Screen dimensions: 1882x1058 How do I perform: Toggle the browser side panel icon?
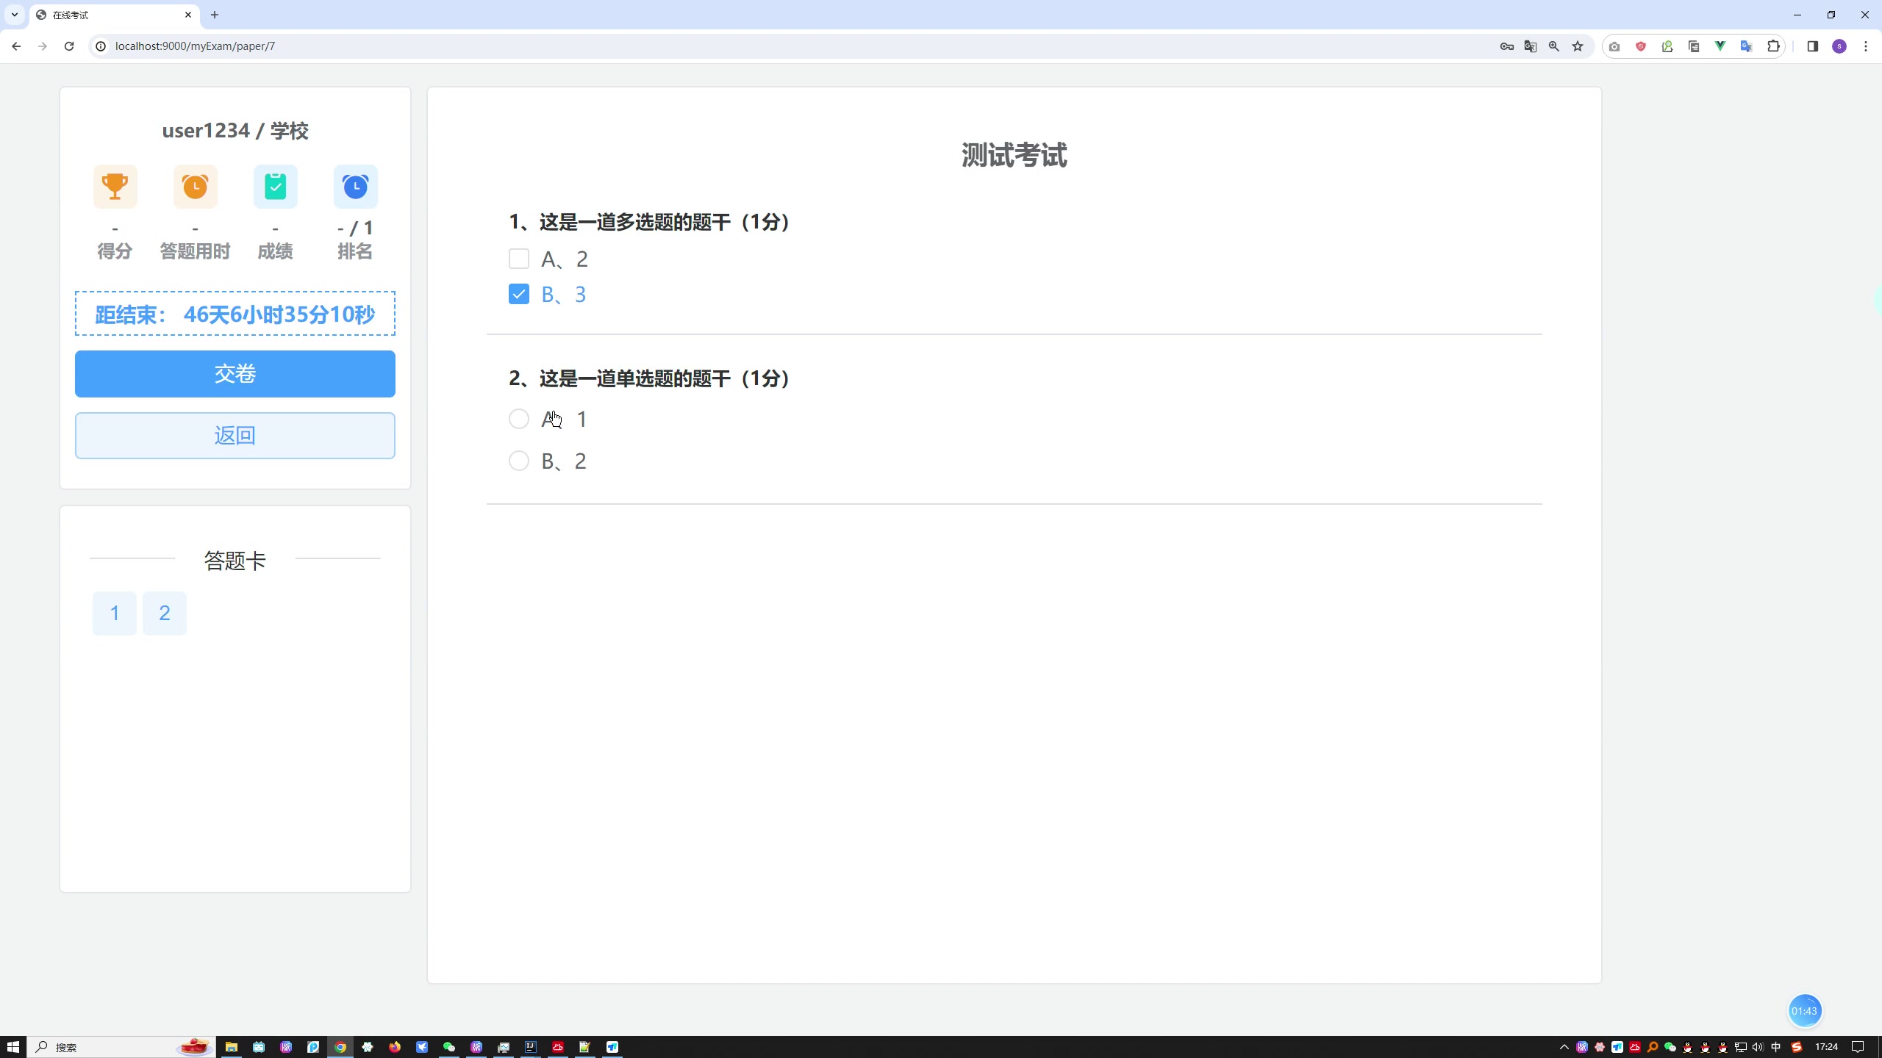point(1812,46)
